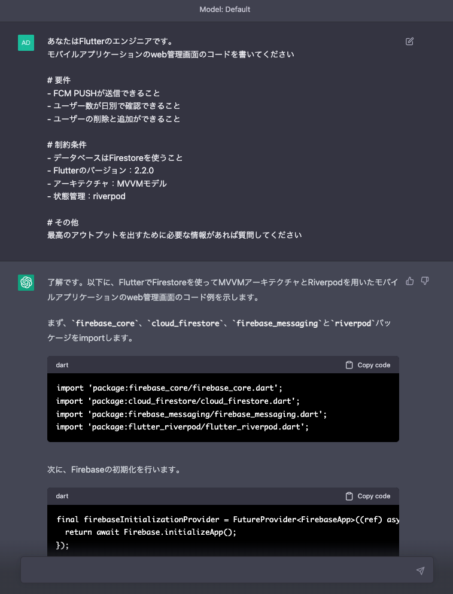This screenshot has width=453, height=594.
Task: Copy code from the imports code block
Action: 368,365
